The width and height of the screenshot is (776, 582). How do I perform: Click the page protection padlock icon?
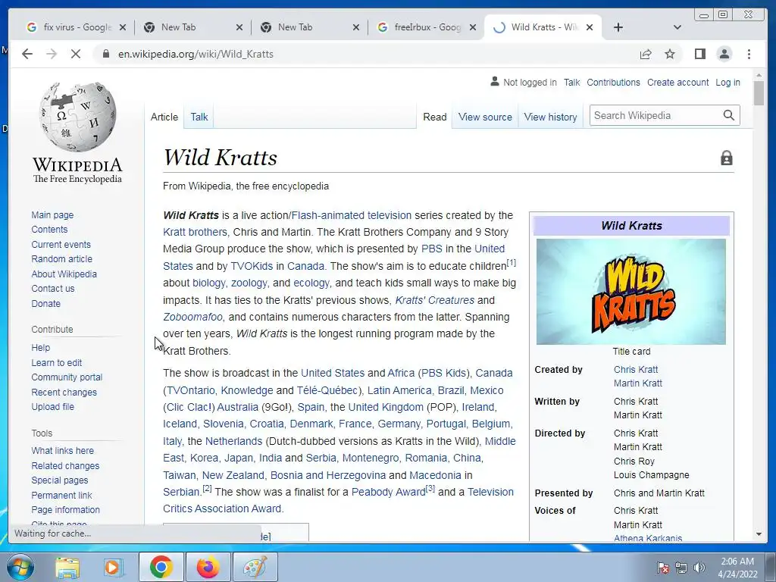click(727, 158)
